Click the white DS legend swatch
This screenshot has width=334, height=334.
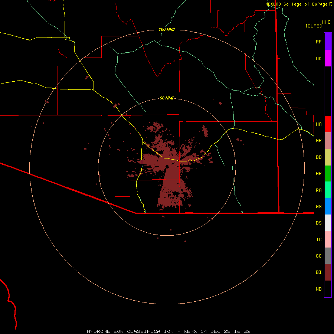tap(328, 223)
